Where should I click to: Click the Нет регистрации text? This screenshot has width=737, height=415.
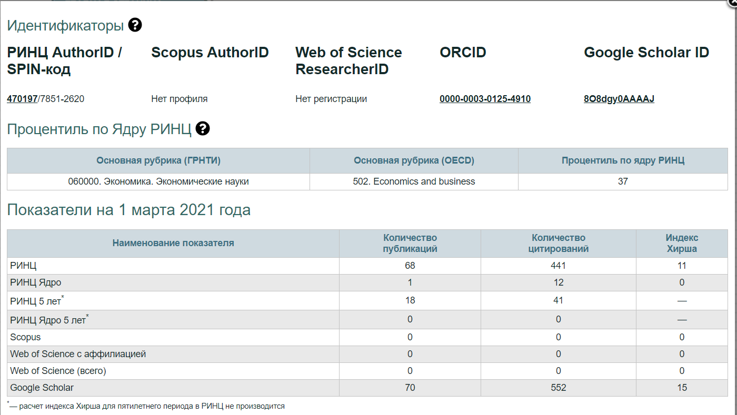click(331, 99)
